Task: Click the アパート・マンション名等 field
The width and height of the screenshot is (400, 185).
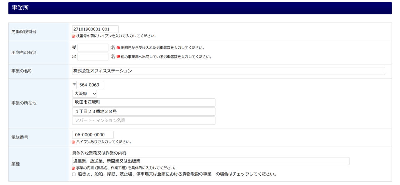Action: pos(144,121)
